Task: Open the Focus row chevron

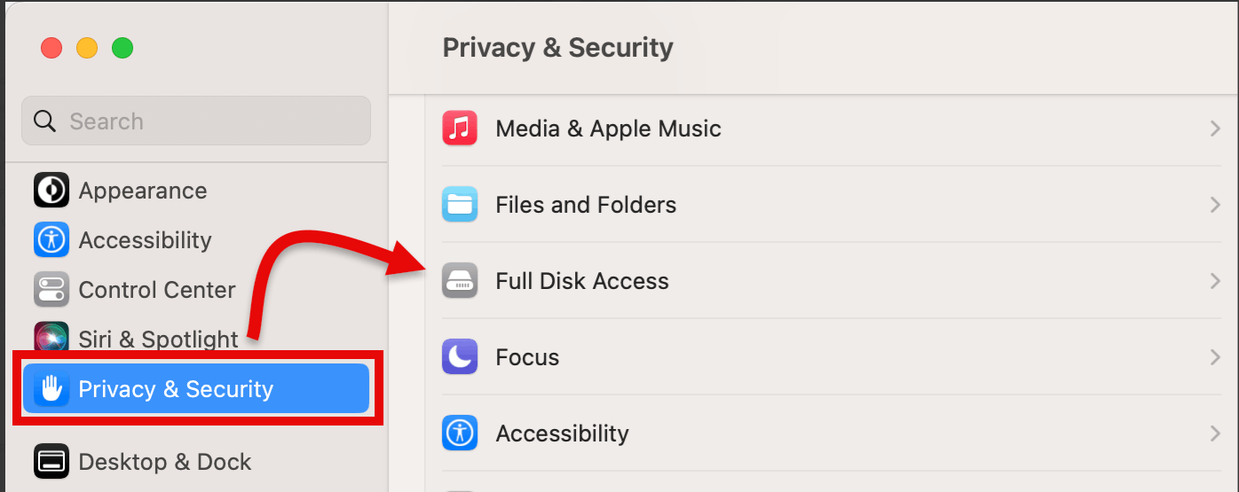Action: click(1215, 357)
